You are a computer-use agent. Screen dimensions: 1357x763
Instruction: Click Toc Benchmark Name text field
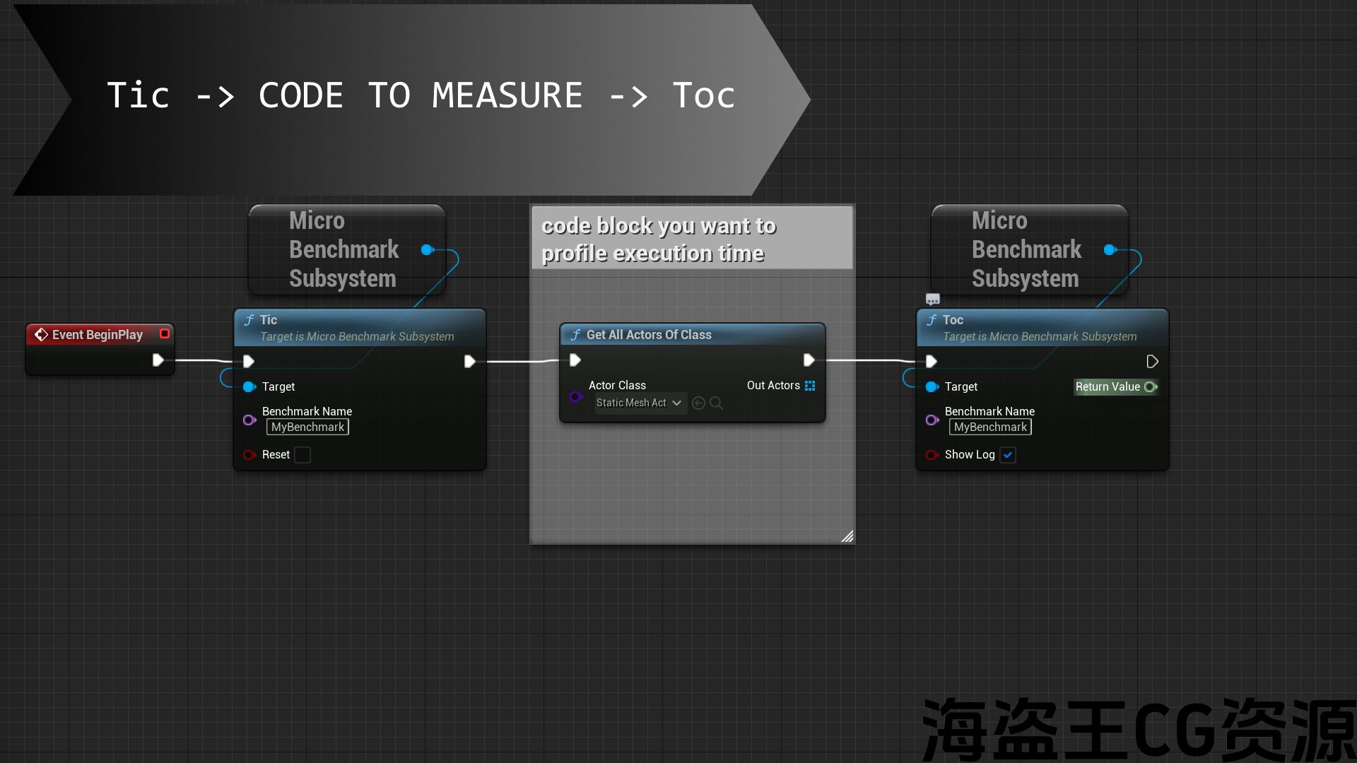(x=990, y=427)
